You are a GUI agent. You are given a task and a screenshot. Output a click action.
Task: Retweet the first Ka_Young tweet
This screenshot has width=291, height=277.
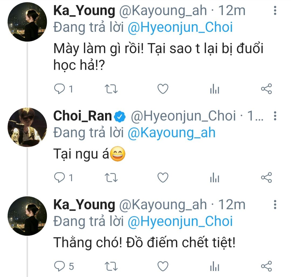tap(111, 89)
